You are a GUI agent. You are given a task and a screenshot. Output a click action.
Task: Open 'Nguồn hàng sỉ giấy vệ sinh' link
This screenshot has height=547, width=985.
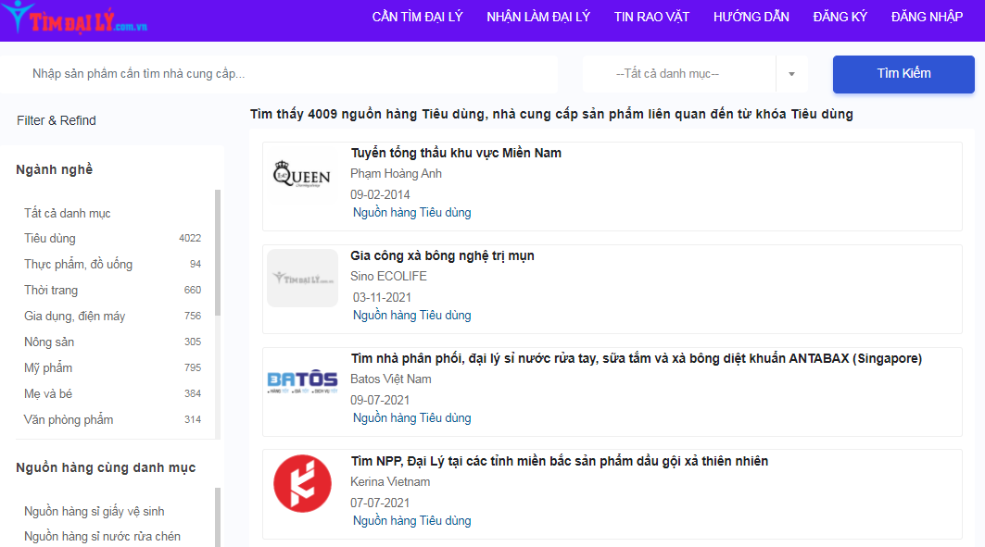pyautogui.click(x=95, y=511)
